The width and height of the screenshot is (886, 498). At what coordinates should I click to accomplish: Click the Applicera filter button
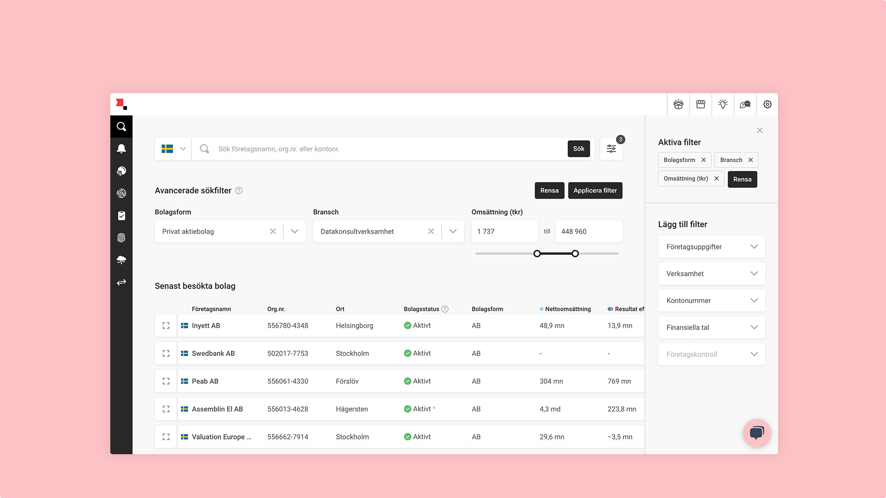595,190
